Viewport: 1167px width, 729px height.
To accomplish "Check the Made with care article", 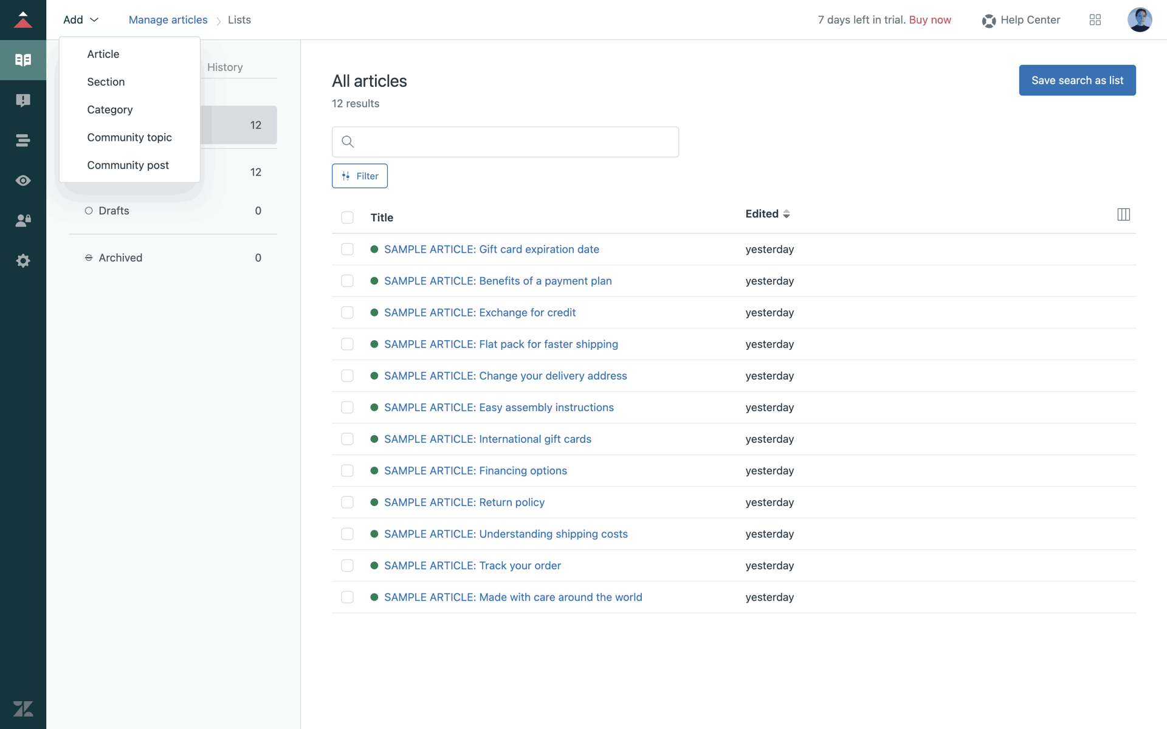I will [x=347, y=597].
